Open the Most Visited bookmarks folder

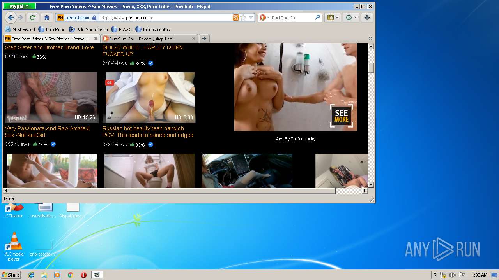click(20, 29)
